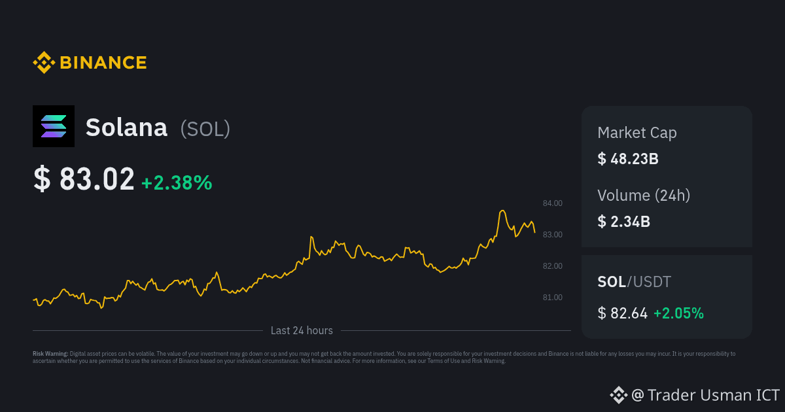Screen dimensions: 785x412
Task: Click the +2.38% price change
Action: pyautogui.click(x=177, y=182)
